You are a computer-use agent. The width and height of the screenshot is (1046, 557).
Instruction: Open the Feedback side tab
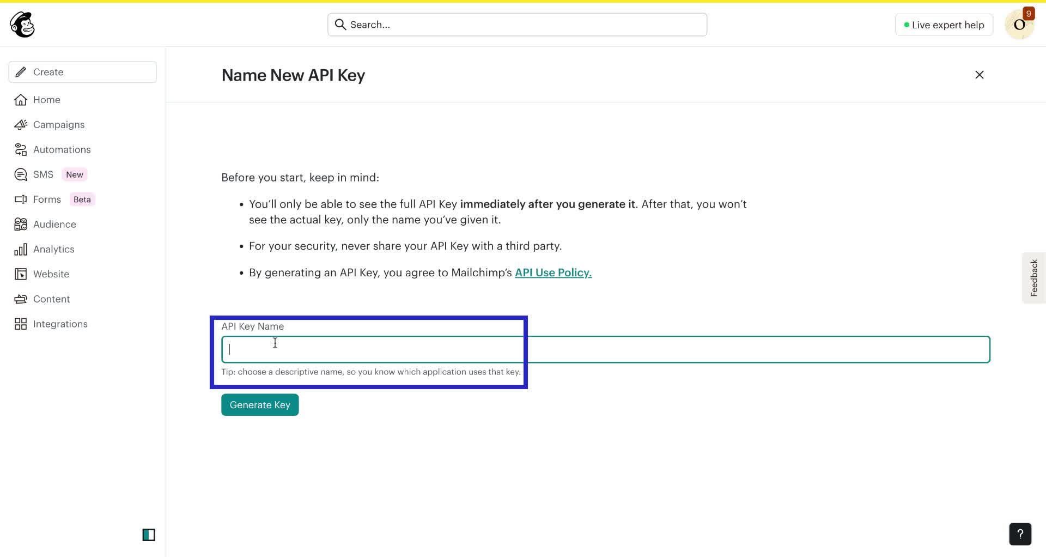1034,277
